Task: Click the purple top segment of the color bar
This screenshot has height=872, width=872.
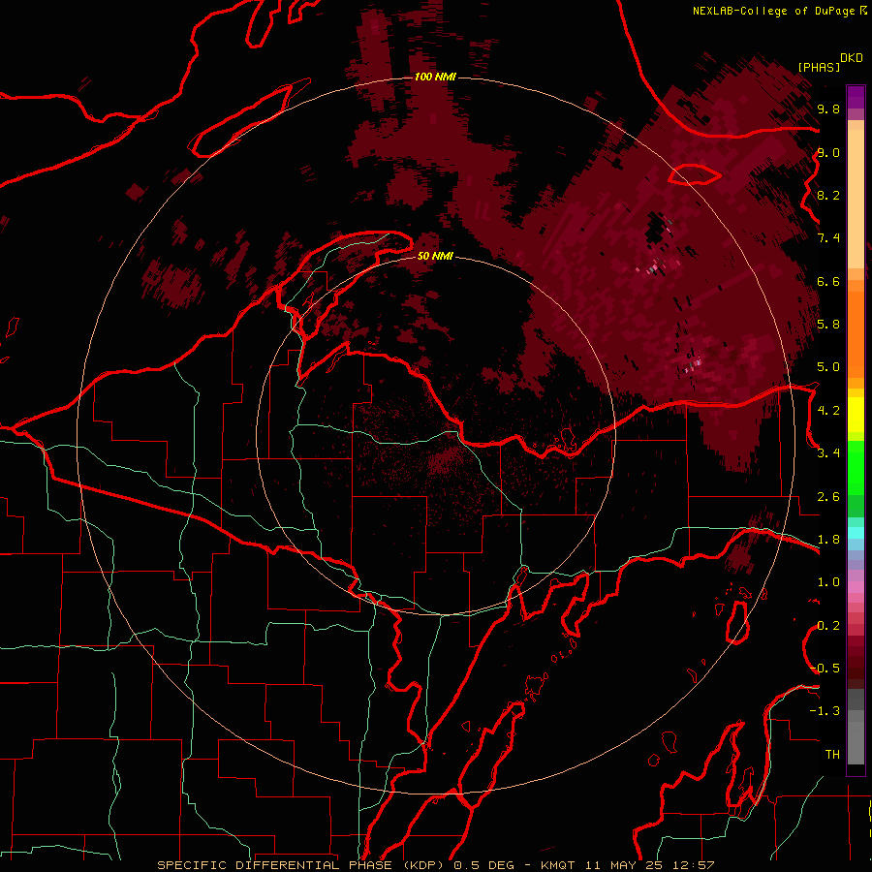Action: (x=856, y=97)
